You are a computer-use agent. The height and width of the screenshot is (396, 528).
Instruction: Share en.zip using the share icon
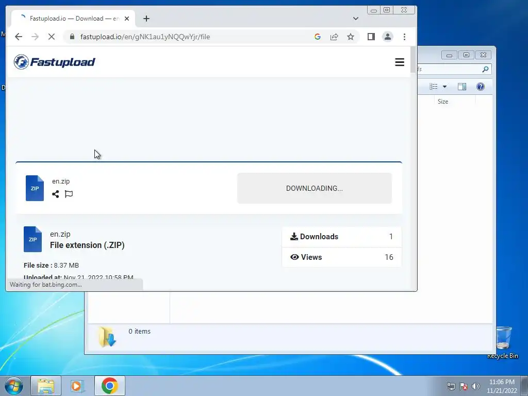click(x=56, y=194)
